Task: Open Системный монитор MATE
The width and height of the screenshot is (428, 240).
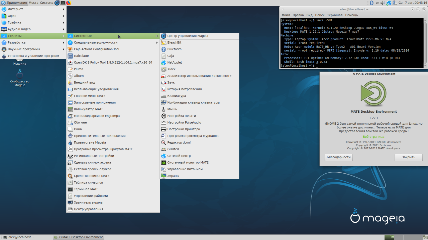Action: coord(200,162)
